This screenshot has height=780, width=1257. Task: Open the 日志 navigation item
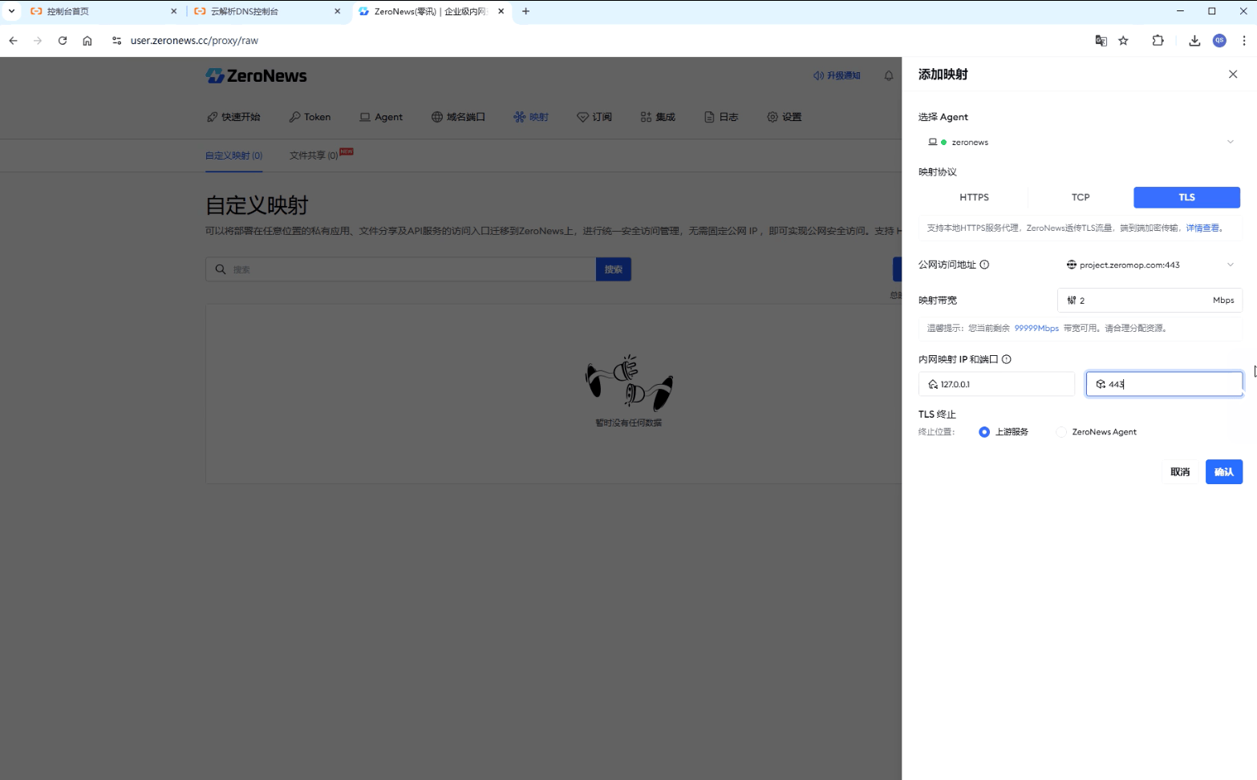tap(721, 117)
